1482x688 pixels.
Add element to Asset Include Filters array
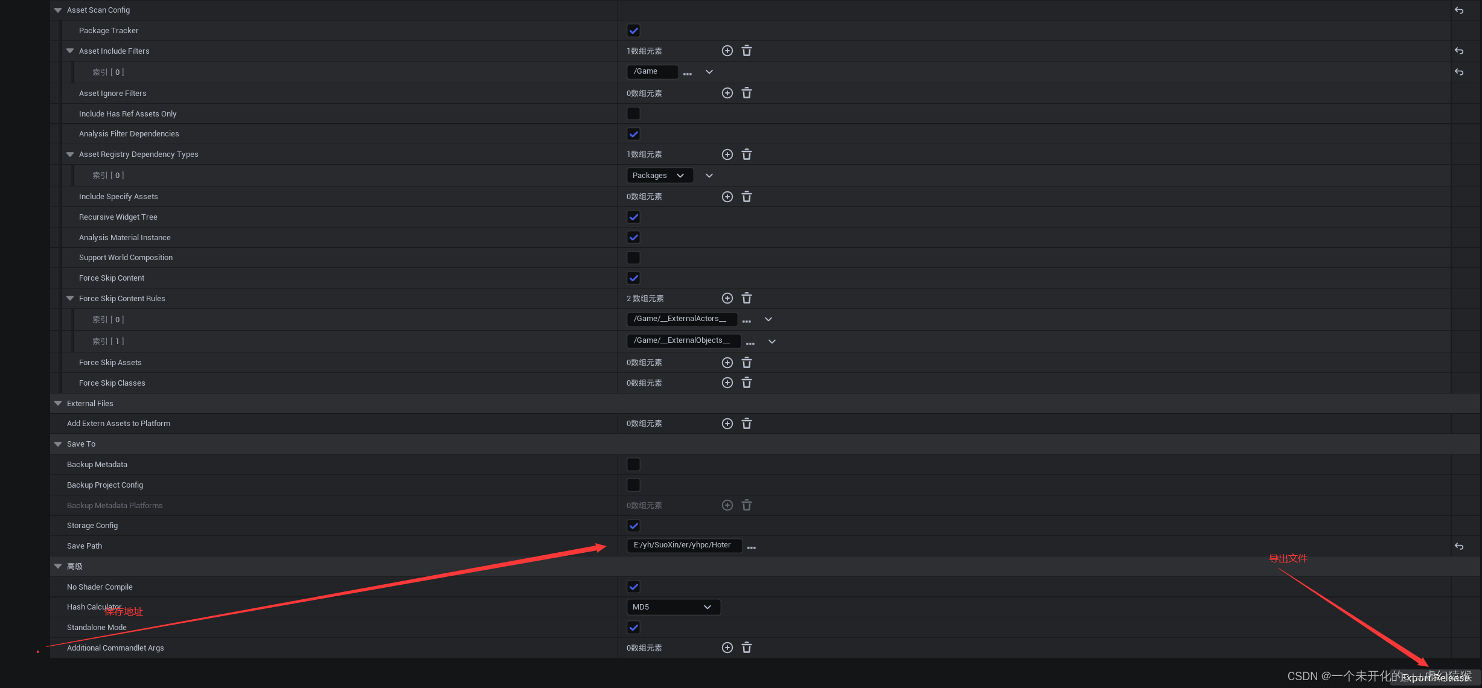tap(727, 51)
